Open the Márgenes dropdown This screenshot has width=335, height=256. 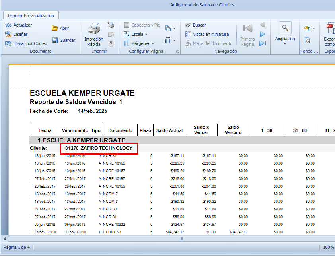pos(139,43)
